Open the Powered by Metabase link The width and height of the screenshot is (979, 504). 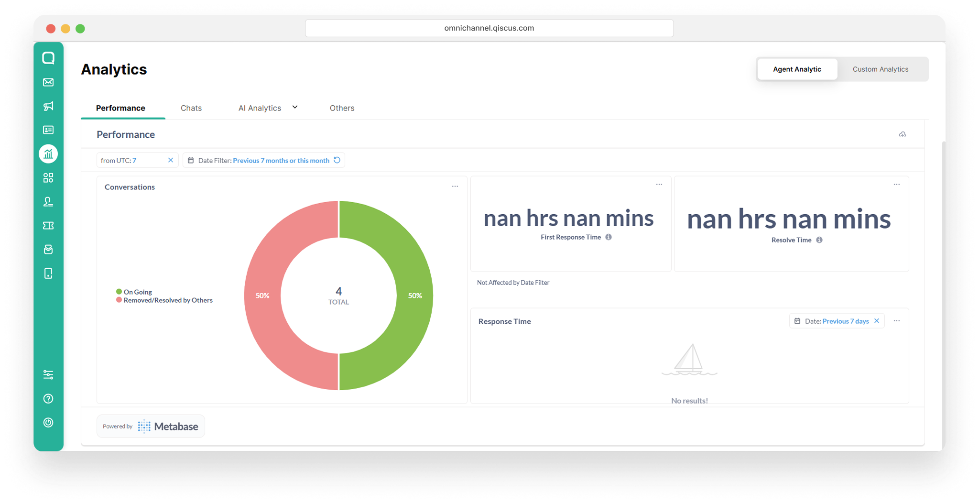point(151,426)
